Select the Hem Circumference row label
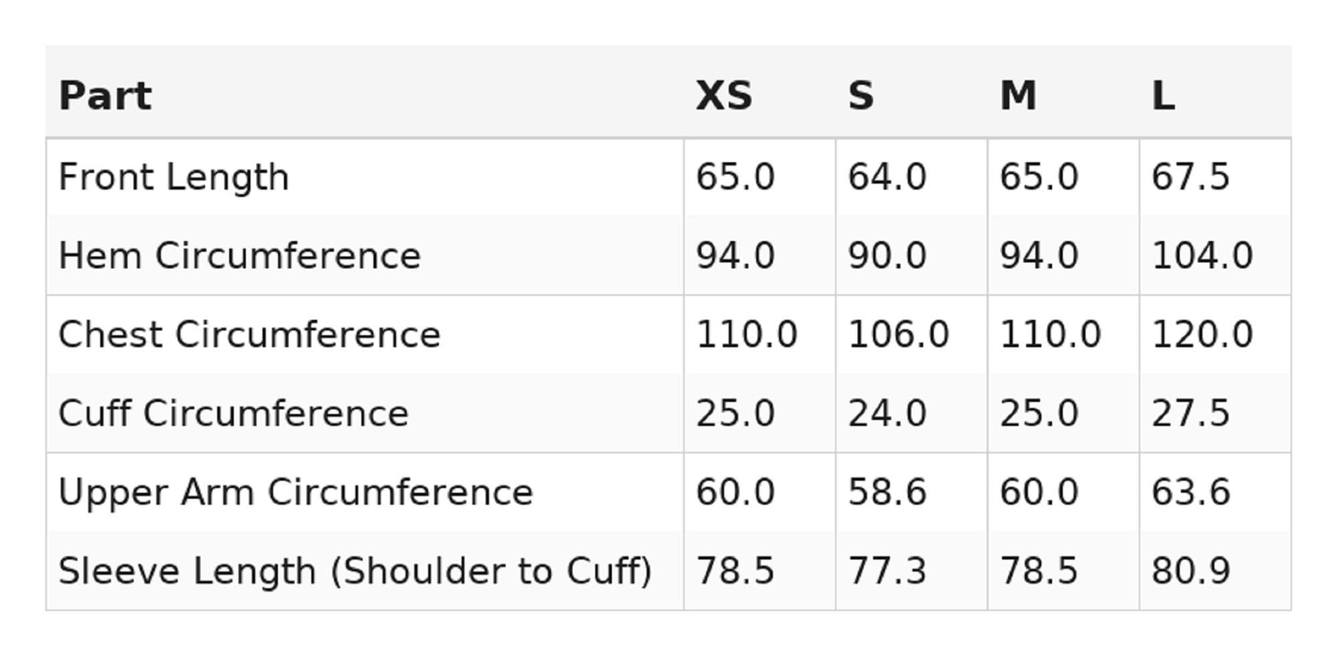1336x655 pixels. [x=240, y=256]
